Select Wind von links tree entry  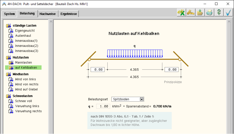[x=25, y=79]
